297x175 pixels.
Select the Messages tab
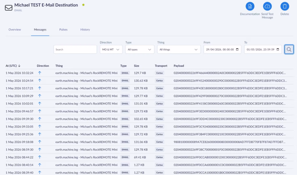coord(40,30)
